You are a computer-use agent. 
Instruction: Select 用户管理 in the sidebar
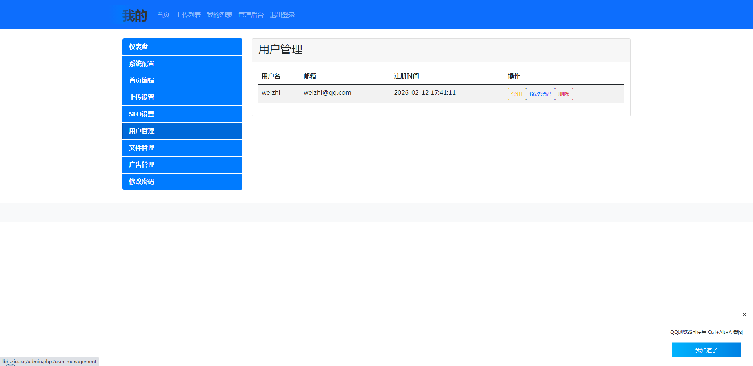coord(182,131)
